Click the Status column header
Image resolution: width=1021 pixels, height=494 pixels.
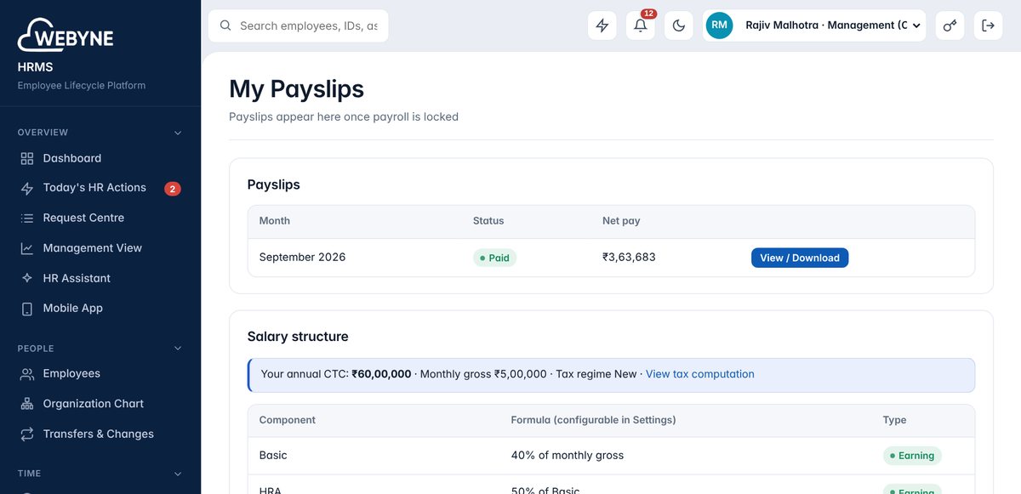488,221
